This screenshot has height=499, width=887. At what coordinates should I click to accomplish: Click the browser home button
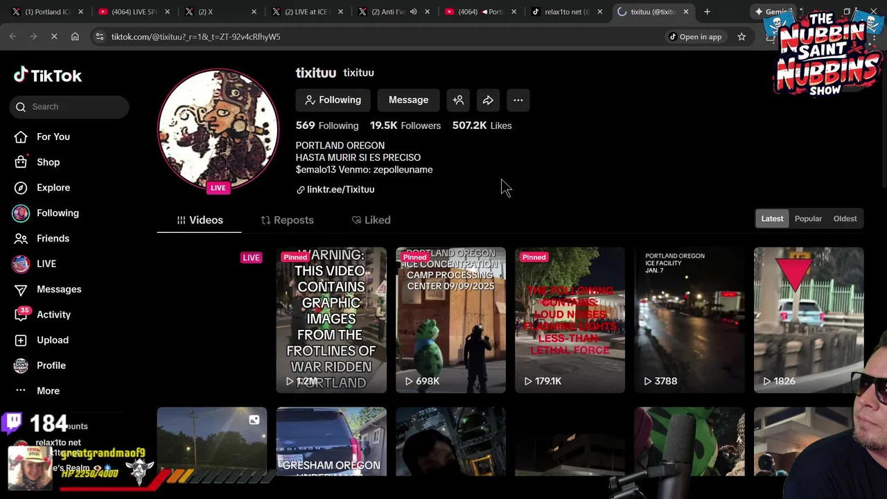(x=75, y=36)
